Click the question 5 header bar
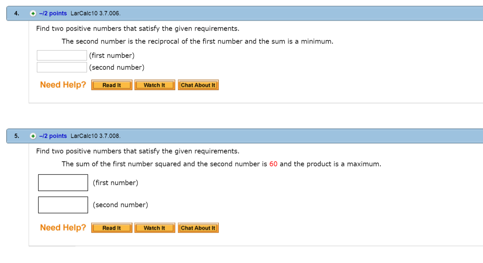Image resolution: width=483 pixels, height=263 pixels. (x=297, y=136)
